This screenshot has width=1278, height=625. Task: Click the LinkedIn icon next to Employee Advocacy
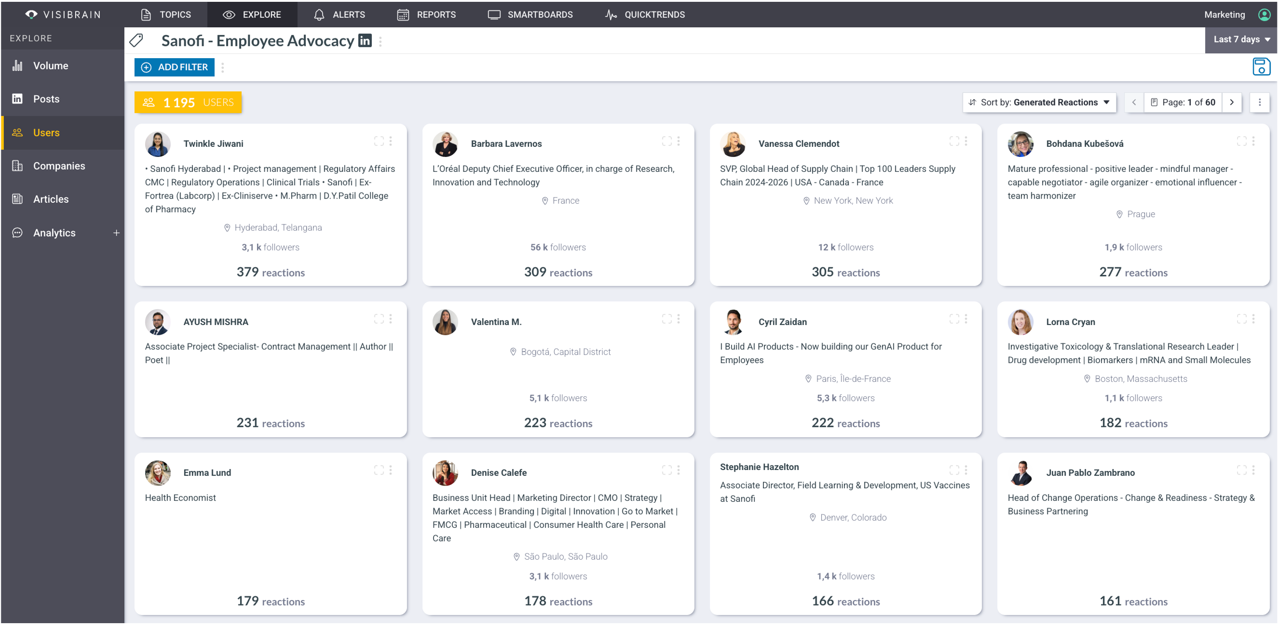click(364, 40)
